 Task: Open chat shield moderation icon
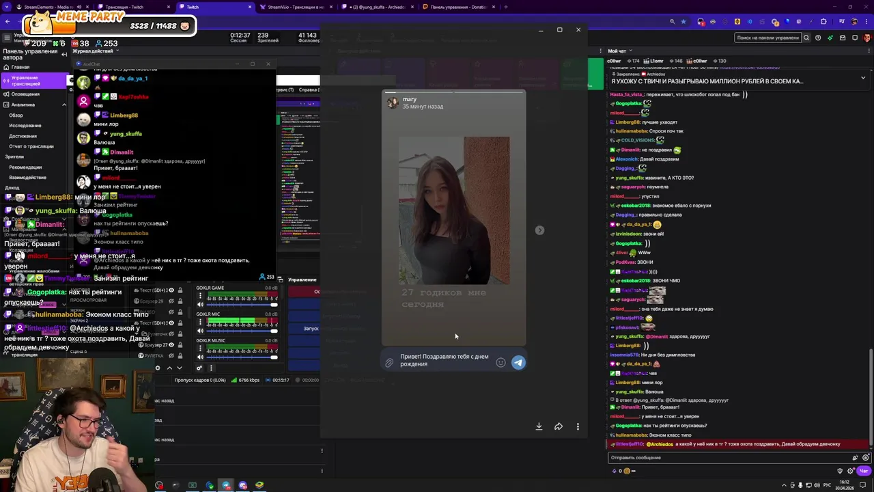[x=840, y=471]
